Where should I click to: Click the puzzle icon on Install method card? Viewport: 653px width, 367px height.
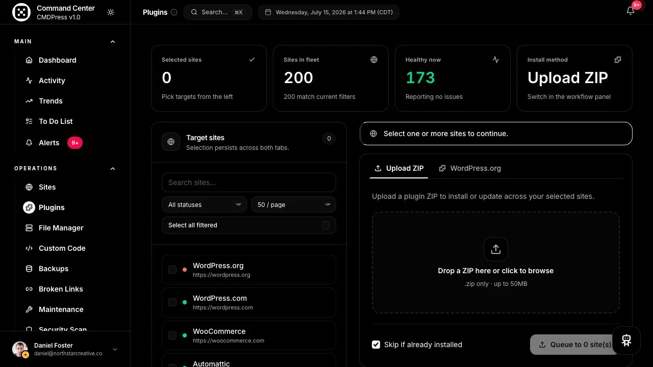pyautogui.click(x=618, y=60)
